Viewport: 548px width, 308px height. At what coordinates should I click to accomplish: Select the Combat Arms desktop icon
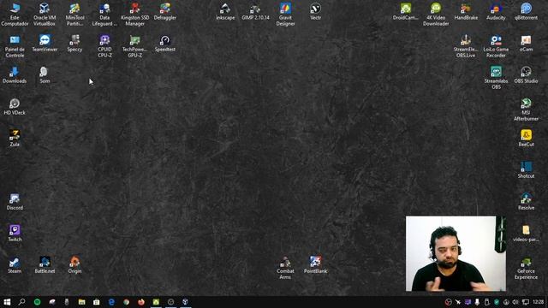click(285, 268)
